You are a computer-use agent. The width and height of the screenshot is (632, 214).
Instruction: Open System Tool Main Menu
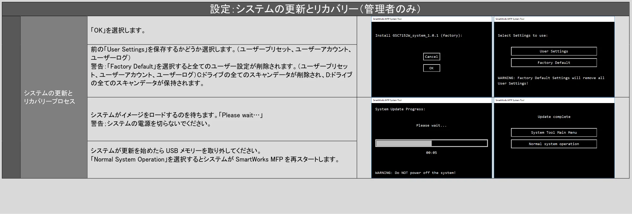[554, 132]
